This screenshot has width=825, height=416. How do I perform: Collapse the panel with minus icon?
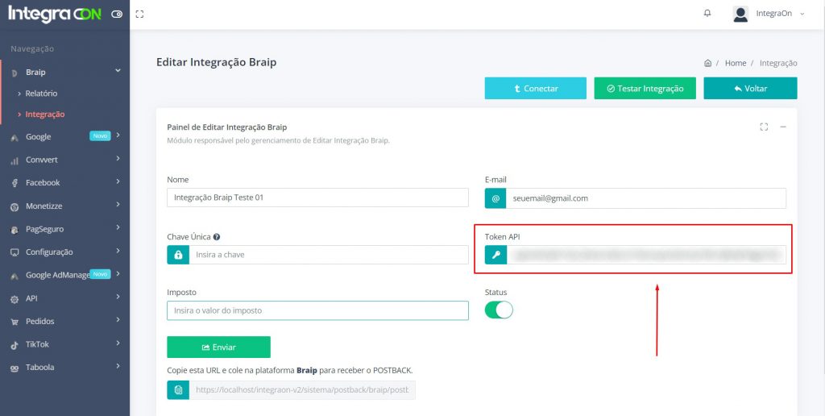pos(783,127)
